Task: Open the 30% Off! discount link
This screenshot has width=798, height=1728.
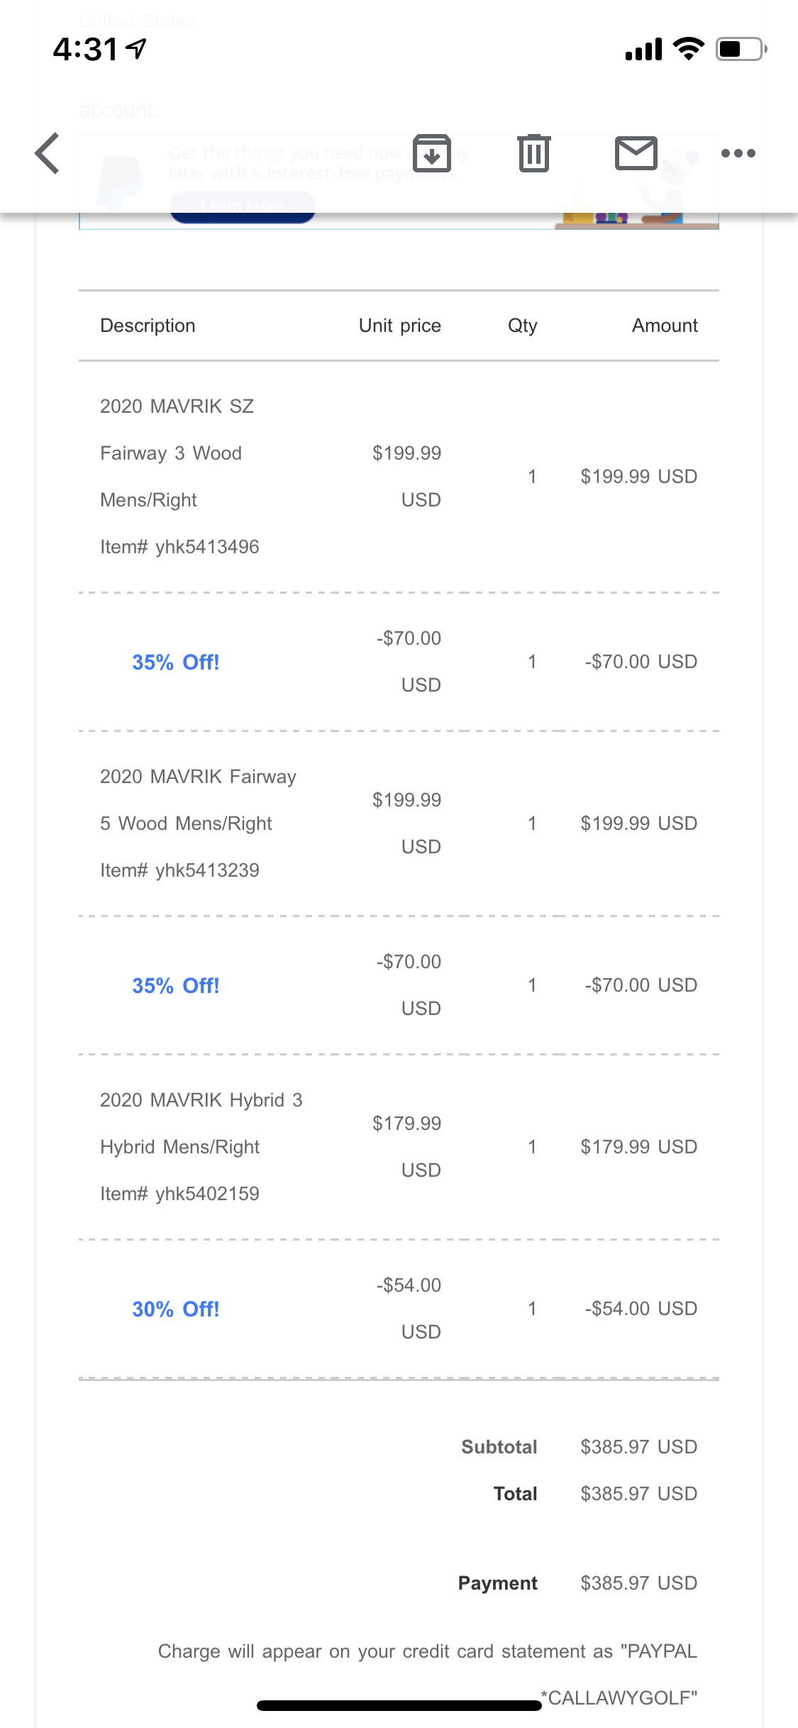Action: coord(175,1309)
